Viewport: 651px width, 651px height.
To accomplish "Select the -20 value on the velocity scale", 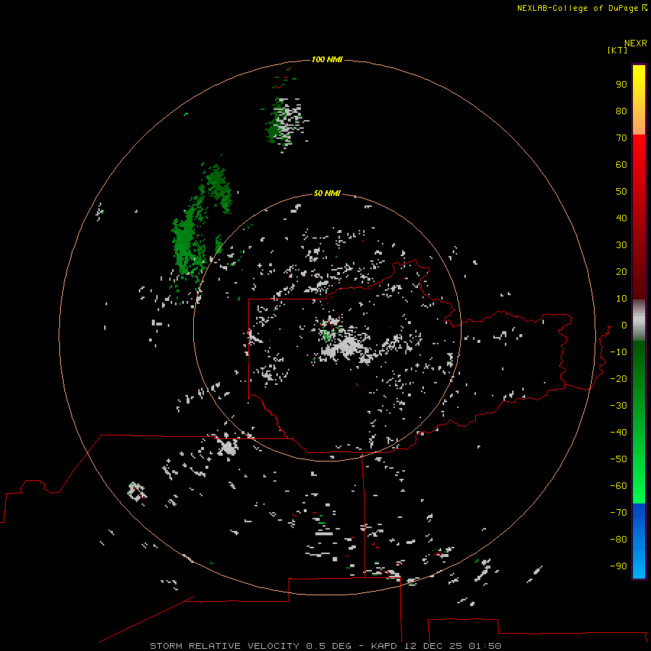I will pos(618,378).
